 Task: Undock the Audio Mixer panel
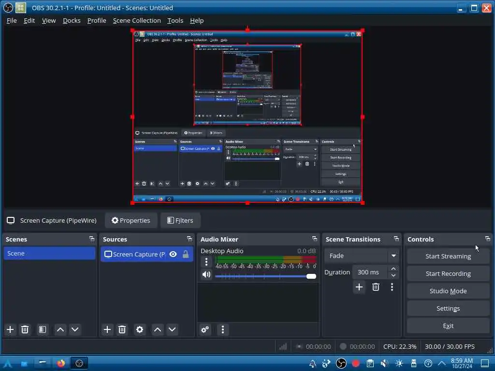[x=314, y=239]
